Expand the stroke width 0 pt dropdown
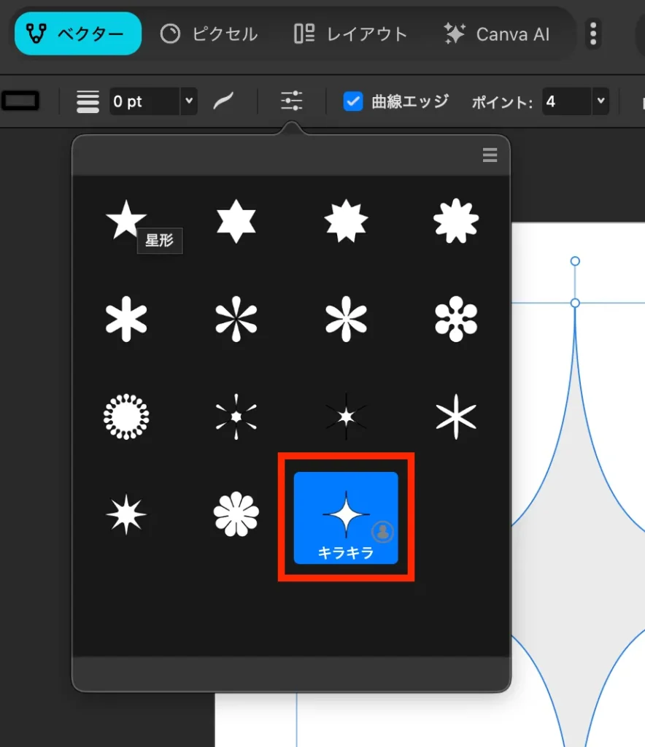The height and width of the screenshot is (747, 645). [189, 101]
